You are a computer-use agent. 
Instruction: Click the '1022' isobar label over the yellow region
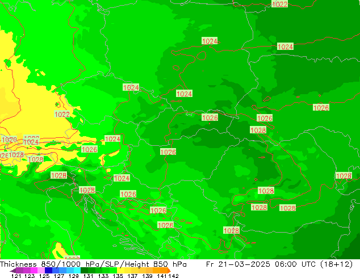pyautogui.click(x=62, y=114)
